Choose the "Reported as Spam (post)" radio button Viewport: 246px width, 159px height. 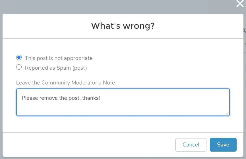click(x=19, y=67)
